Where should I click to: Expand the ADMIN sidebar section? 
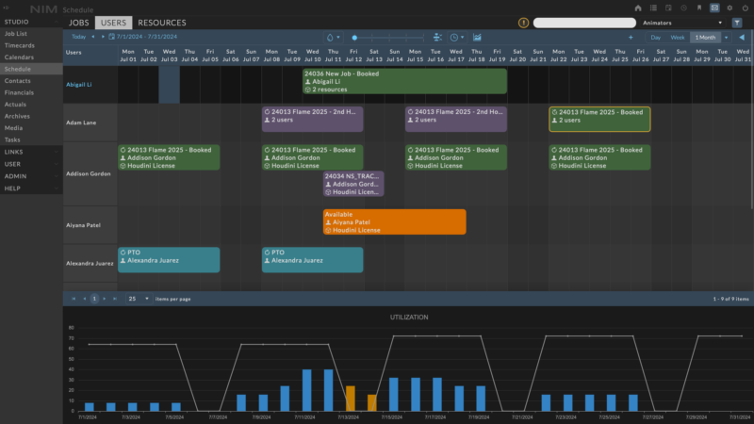pos(31,176)
